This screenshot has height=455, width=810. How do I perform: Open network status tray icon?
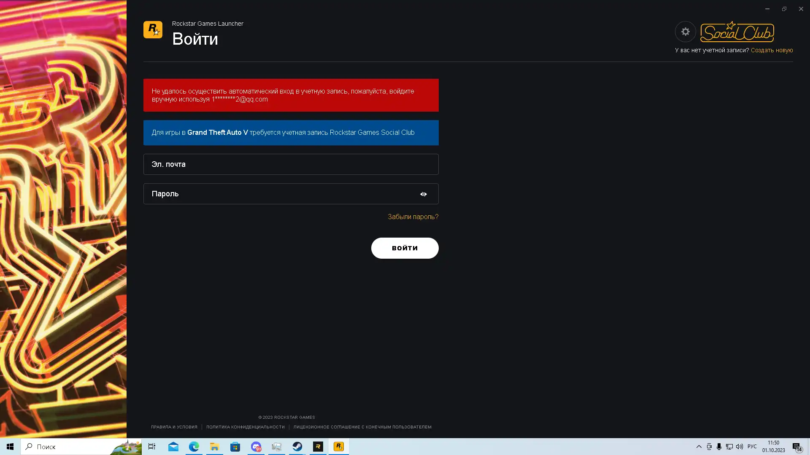729,447
